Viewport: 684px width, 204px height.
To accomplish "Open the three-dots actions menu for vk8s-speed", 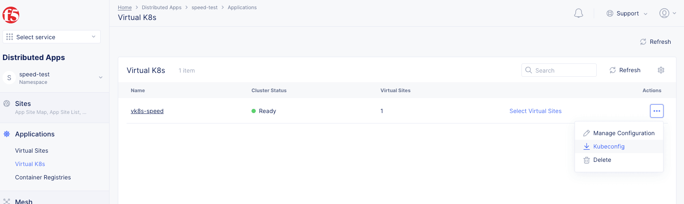I will coord(656,111).
